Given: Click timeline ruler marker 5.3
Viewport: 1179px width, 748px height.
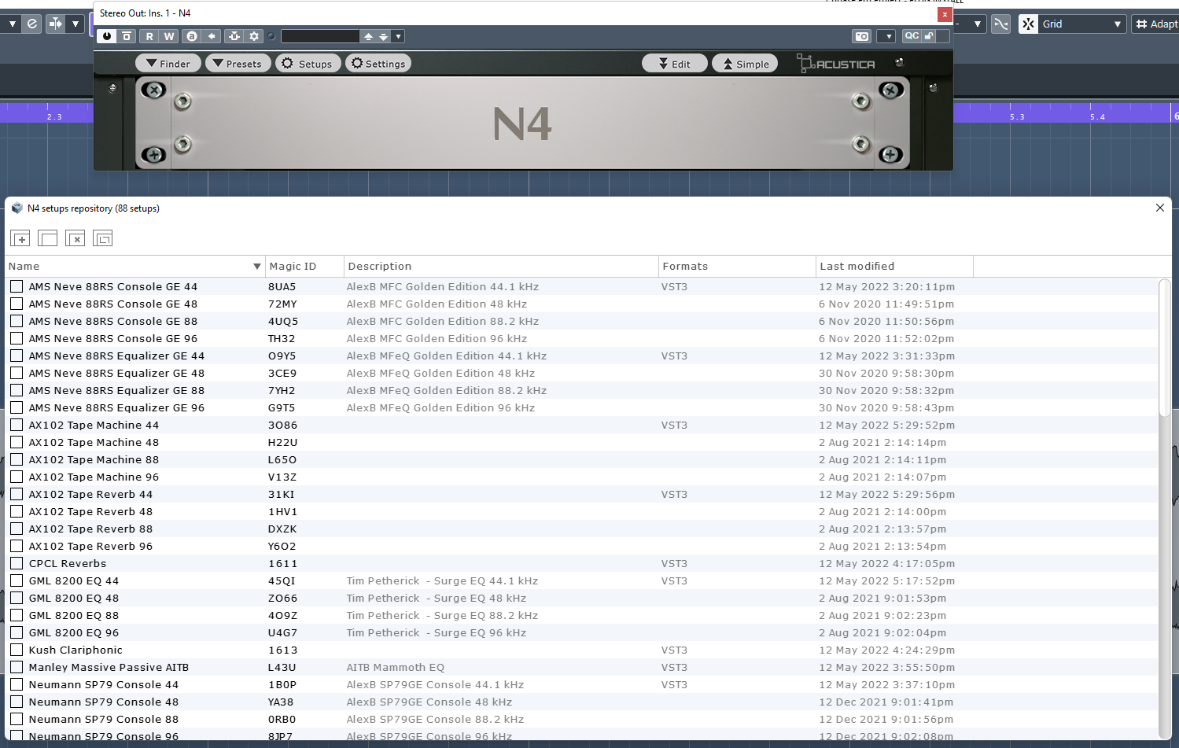Looking at the screenshot, I should click(1017, 116).
